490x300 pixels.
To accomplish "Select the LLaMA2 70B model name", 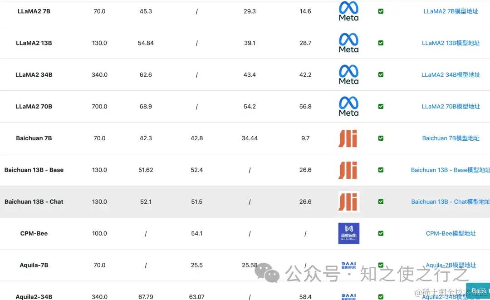I will (x=34, y=106).
